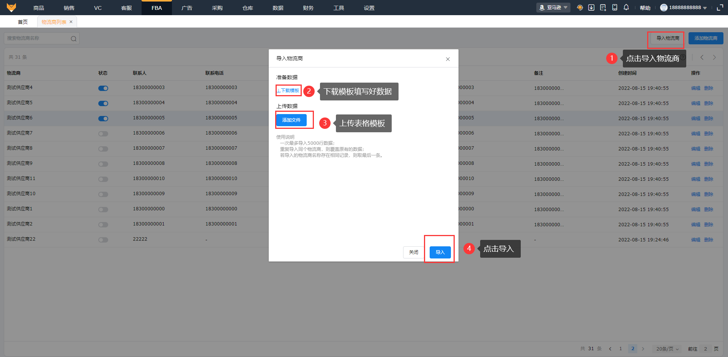Click 编辑 for 测试供应商10 row
This screenshot has width=728, height=357.
696,194
